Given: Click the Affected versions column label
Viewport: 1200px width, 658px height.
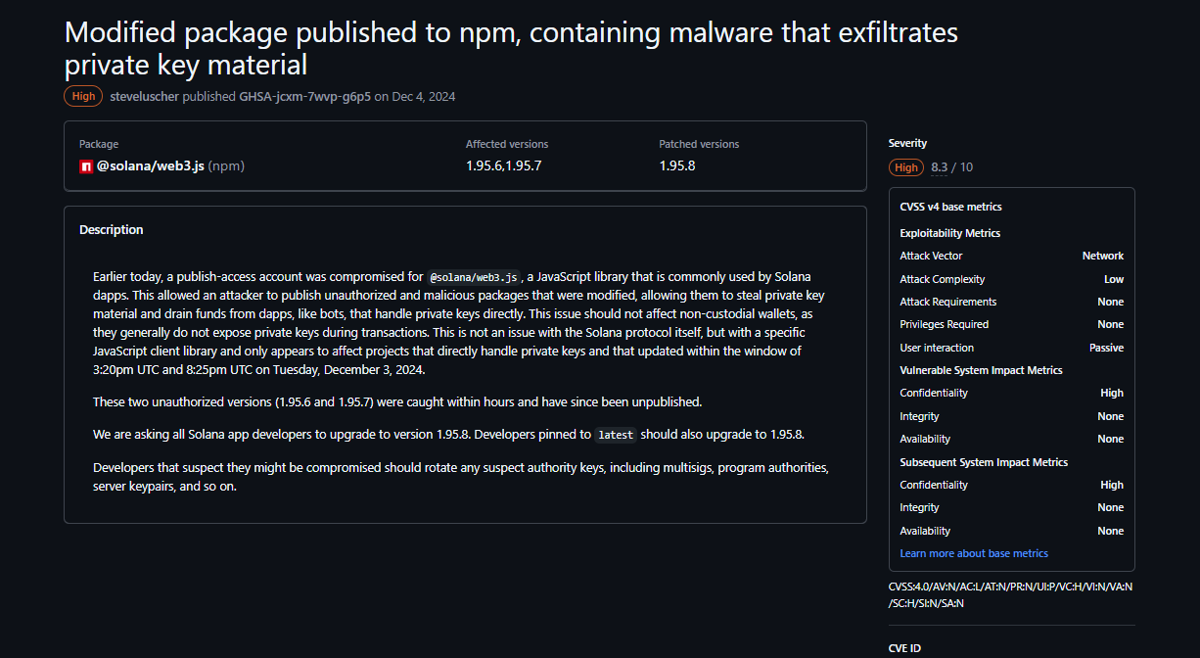Looking at the screenshot, I should click(x=507, y=144).
